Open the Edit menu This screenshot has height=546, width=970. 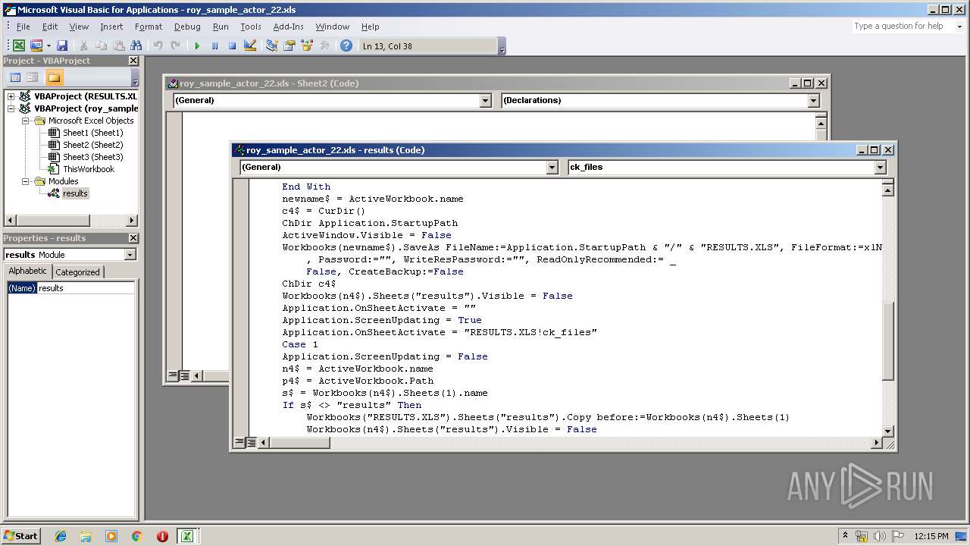(x=50, y=27)
